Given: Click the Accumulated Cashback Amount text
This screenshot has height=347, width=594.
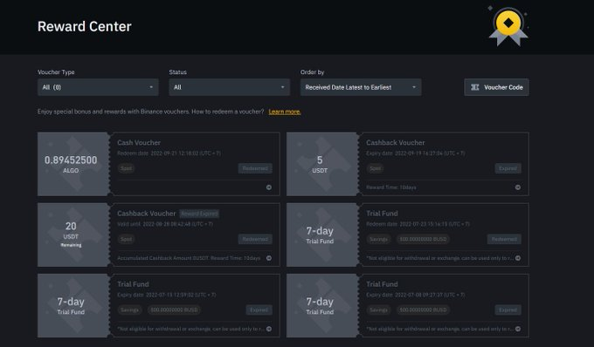Looking at the screenshot, I should (189, 258).
